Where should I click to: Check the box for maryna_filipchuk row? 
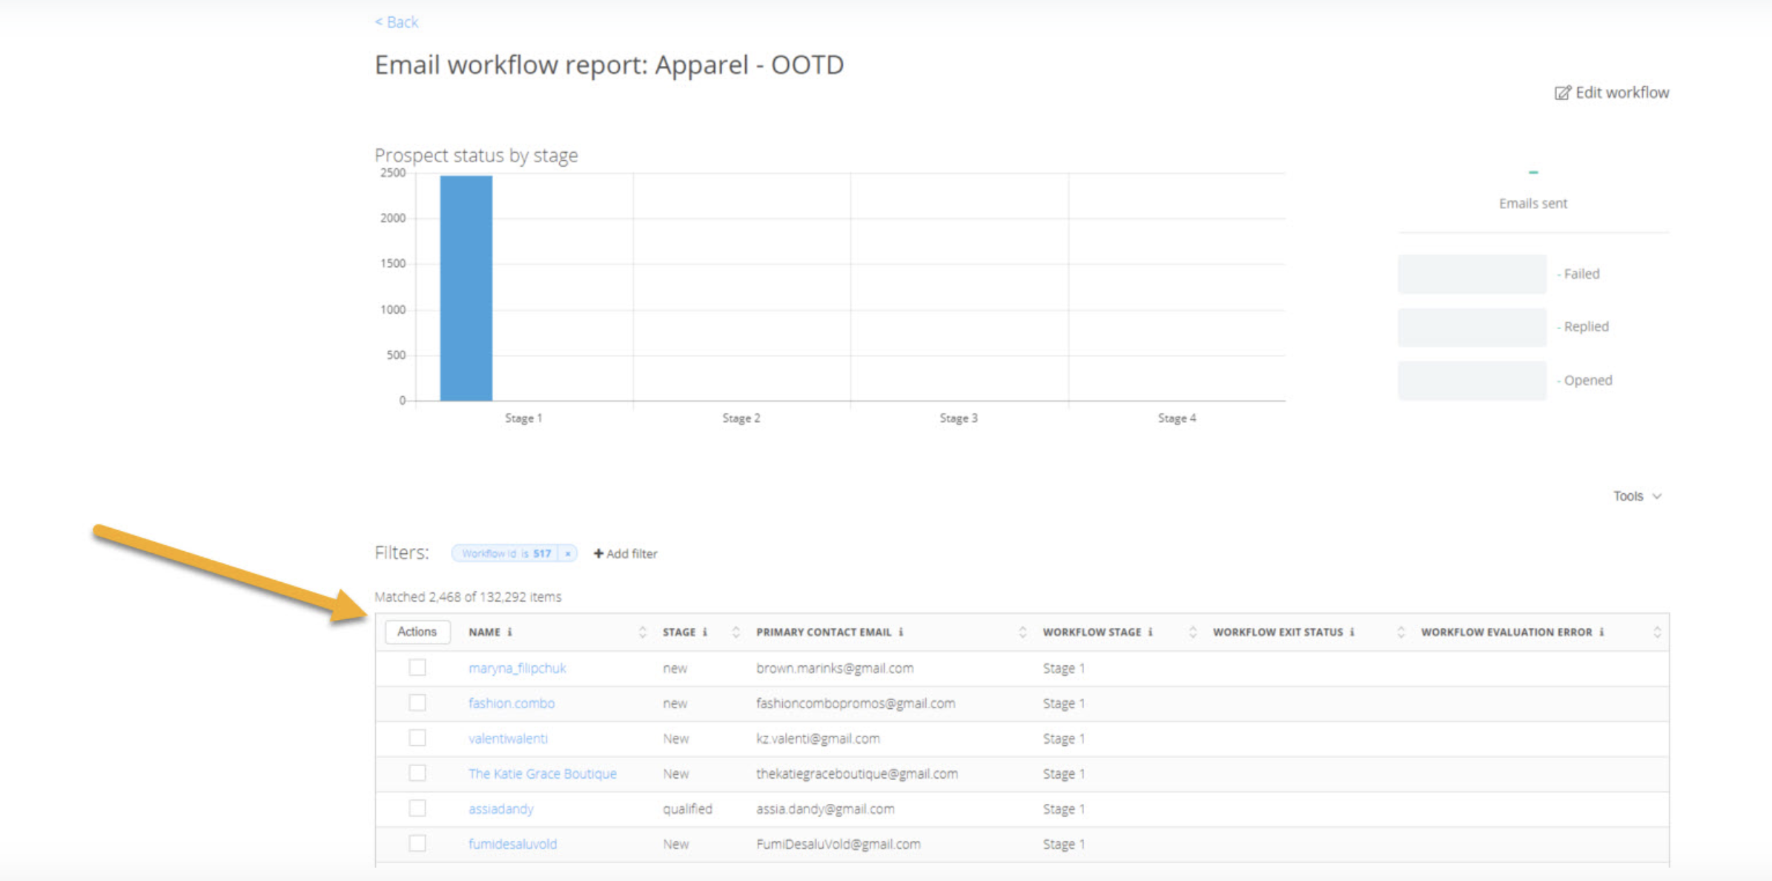[x=417, y=667]
